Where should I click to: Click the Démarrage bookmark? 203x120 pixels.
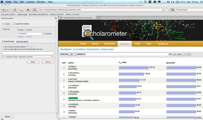(22, 14)
